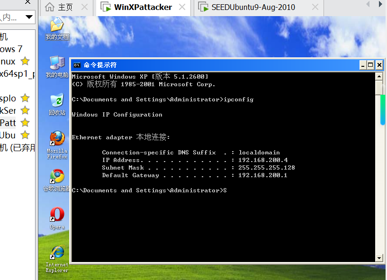Screen dimensions: 387x280
Task: Click the VM icon on WinXPattacker tab
Action: pyautogui.click(x=106, y=7)
